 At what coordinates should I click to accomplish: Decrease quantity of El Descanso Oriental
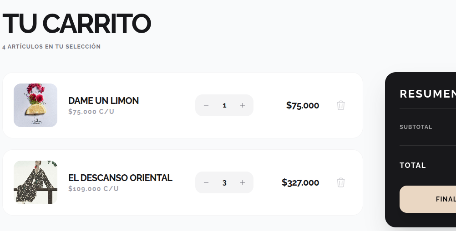[206, 182]
